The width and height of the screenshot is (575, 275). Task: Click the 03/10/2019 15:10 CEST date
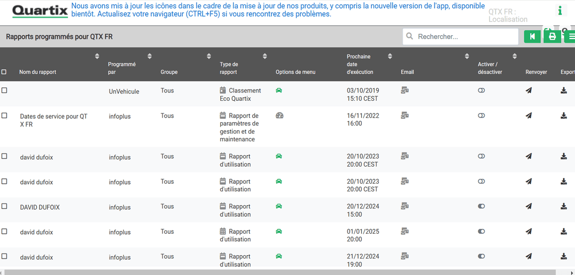363,95
